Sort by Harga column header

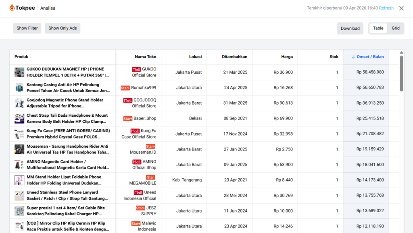(x=287, y=57)
